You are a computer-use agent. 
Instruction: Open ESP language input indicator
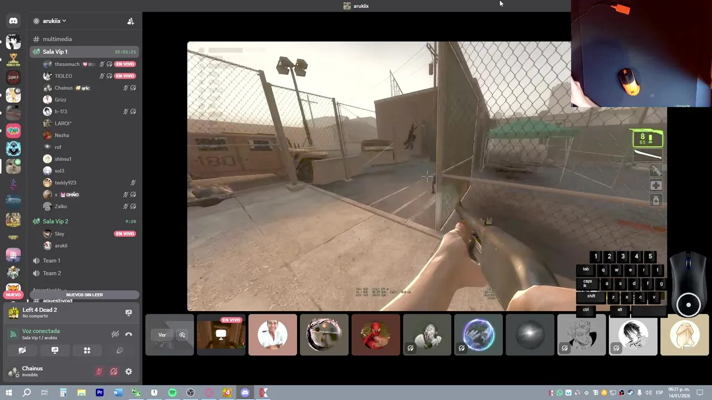click(659, 393)
